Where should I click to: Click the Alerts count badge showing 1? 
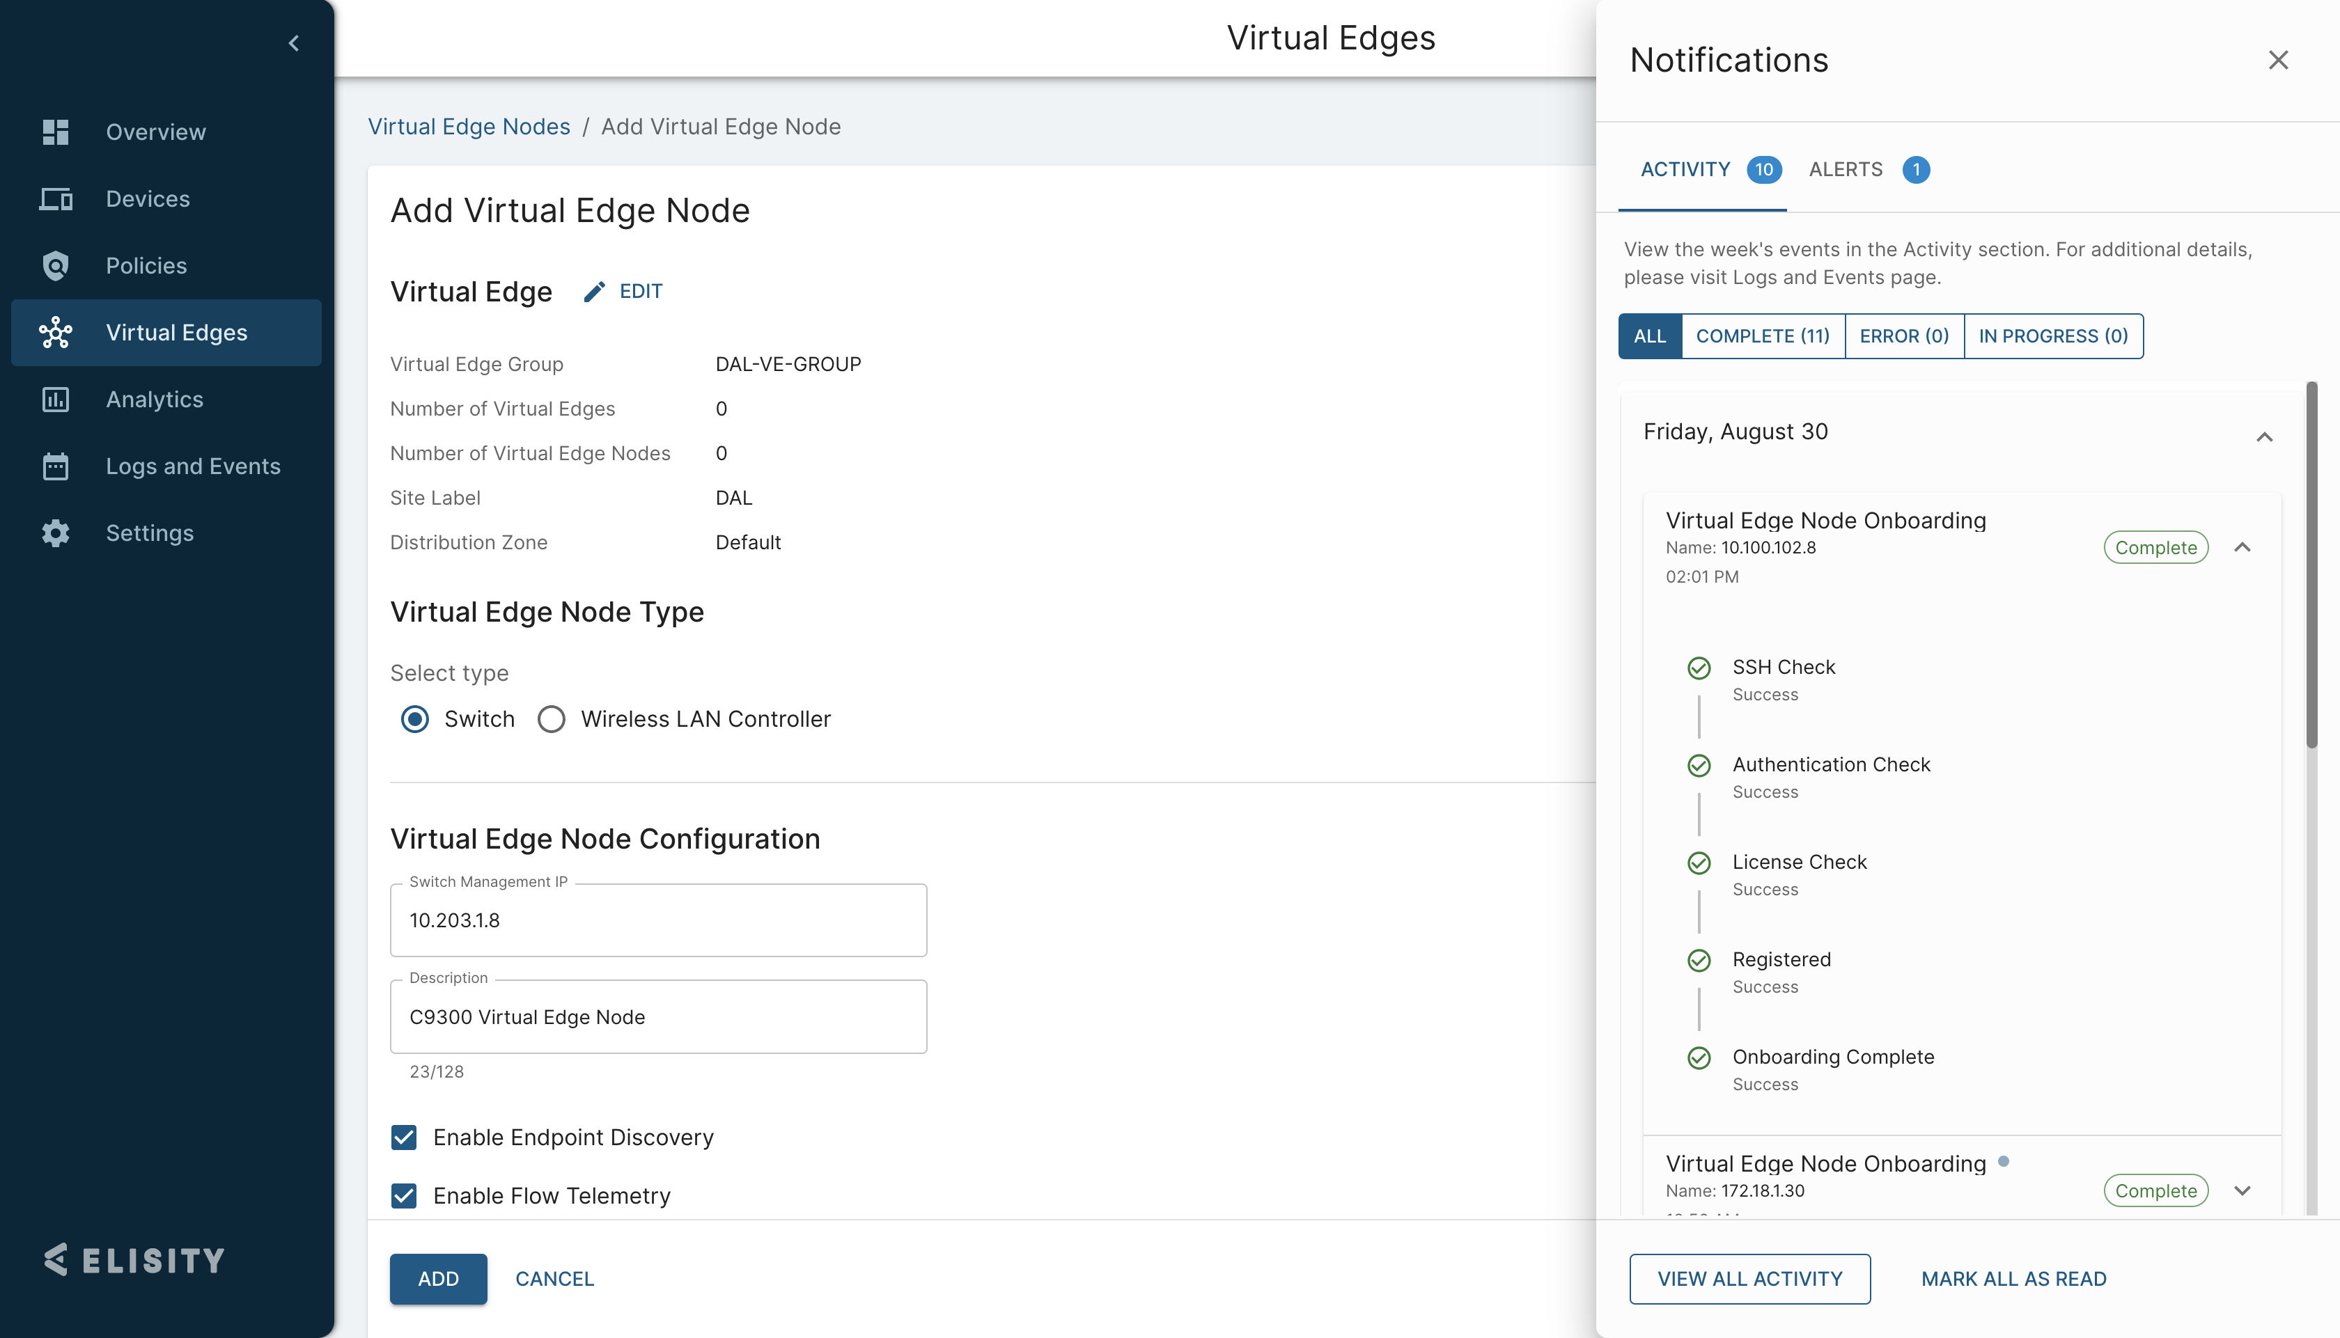pyautogui.click(x=1915, y=170)
